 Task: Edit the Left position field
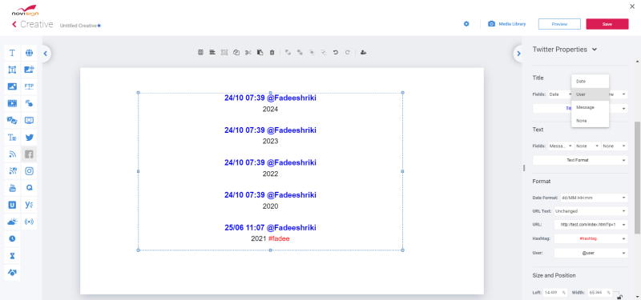pyautogui.click(x=555, y=293)
